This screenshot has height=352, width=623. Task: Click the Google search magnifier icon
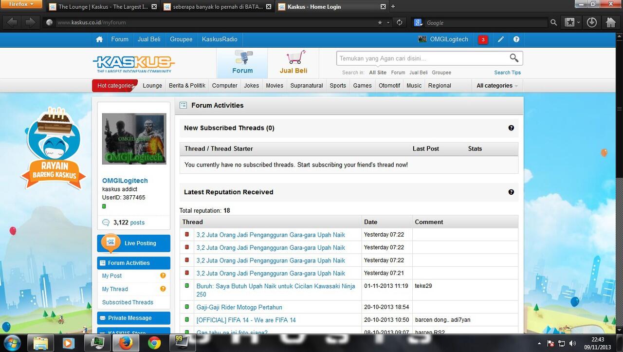[x=553, y=22]
